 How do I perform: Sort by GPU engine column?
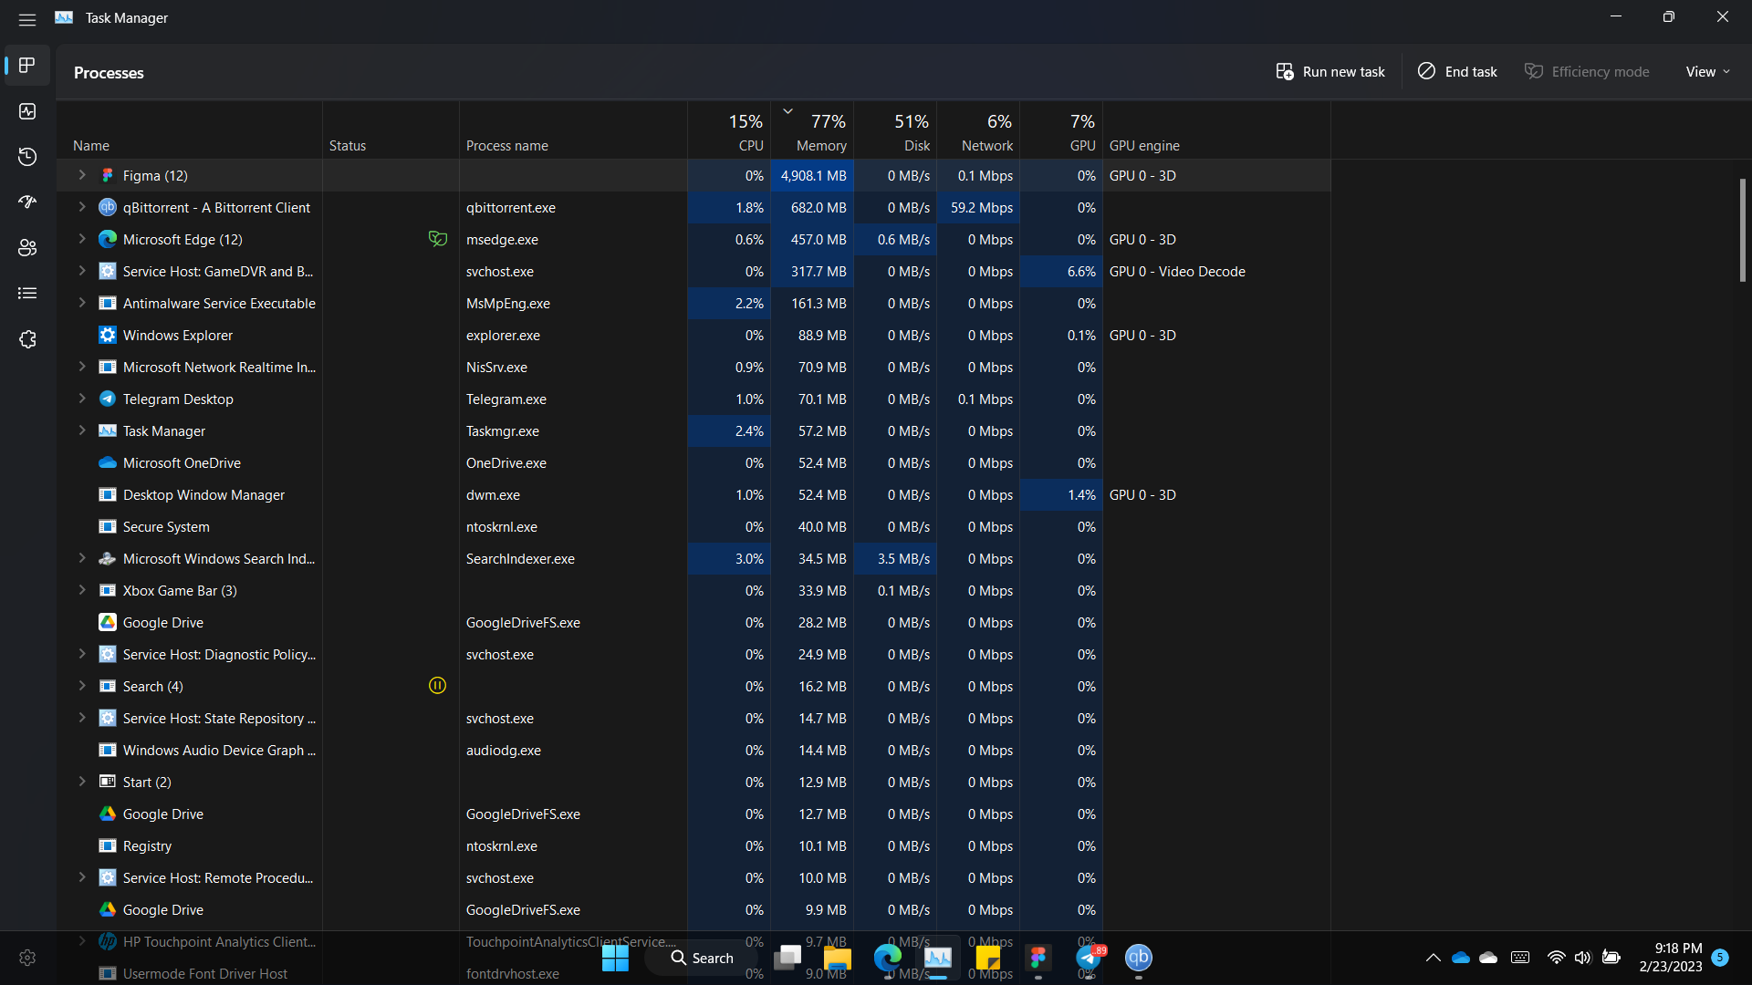(x=1216, y=130)
